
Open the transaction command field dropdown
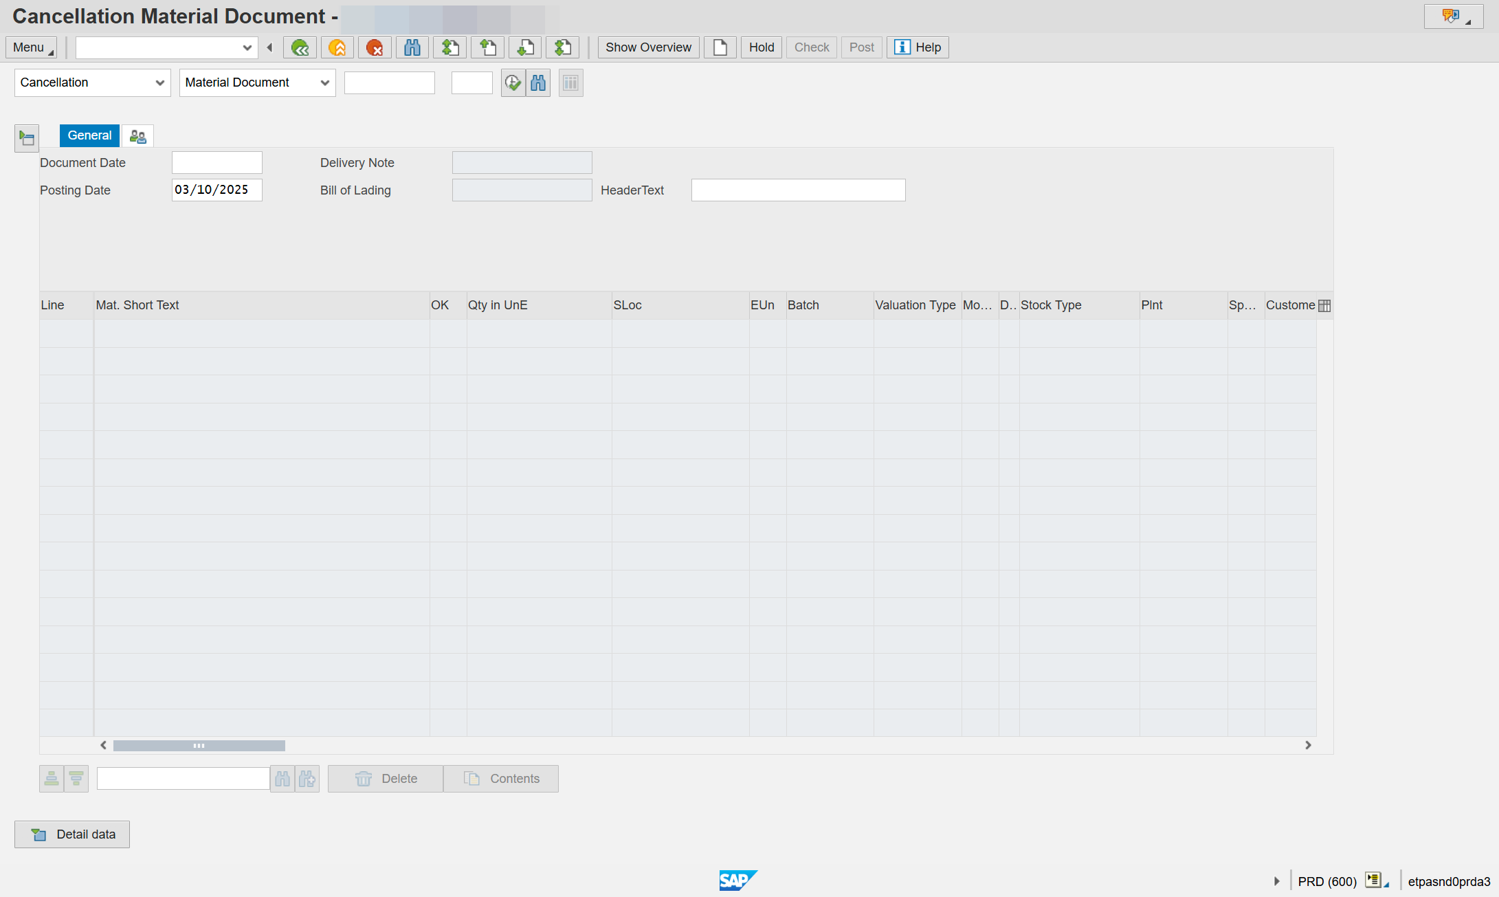(x=247, y=47)
